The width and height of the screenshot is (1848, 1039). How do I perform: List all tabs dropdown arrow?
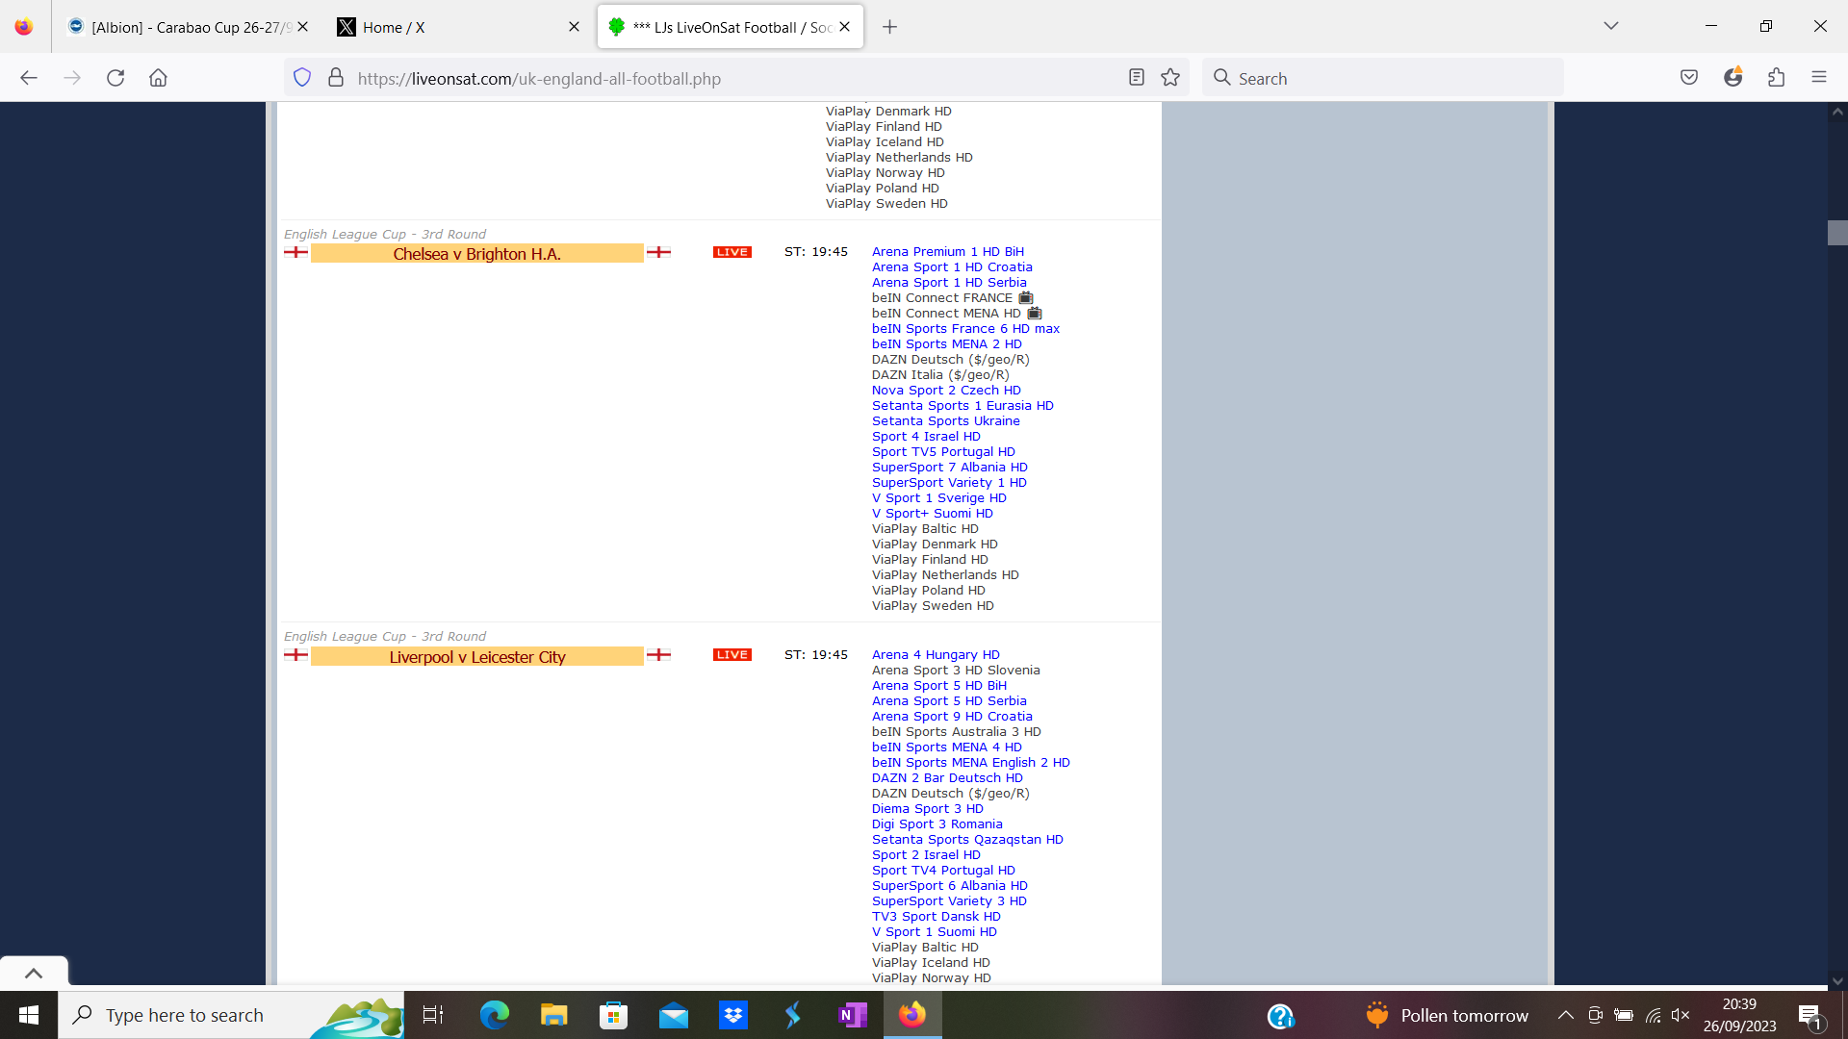[x=1611, y=26]
